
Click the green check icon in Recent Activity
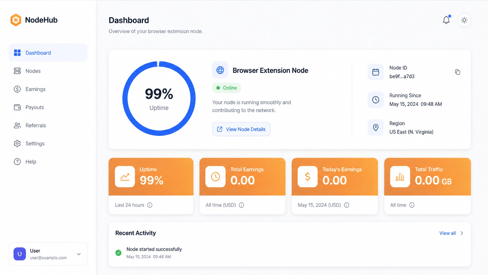[118, 253]
